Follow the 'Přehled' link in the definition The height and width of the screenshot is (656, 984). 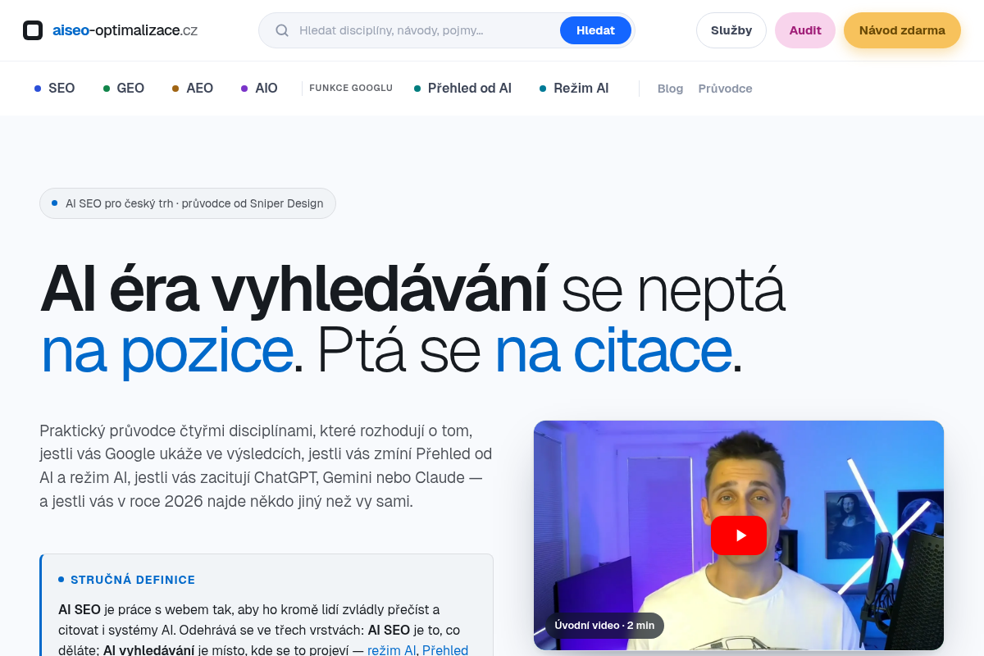[x=445, y=650]
